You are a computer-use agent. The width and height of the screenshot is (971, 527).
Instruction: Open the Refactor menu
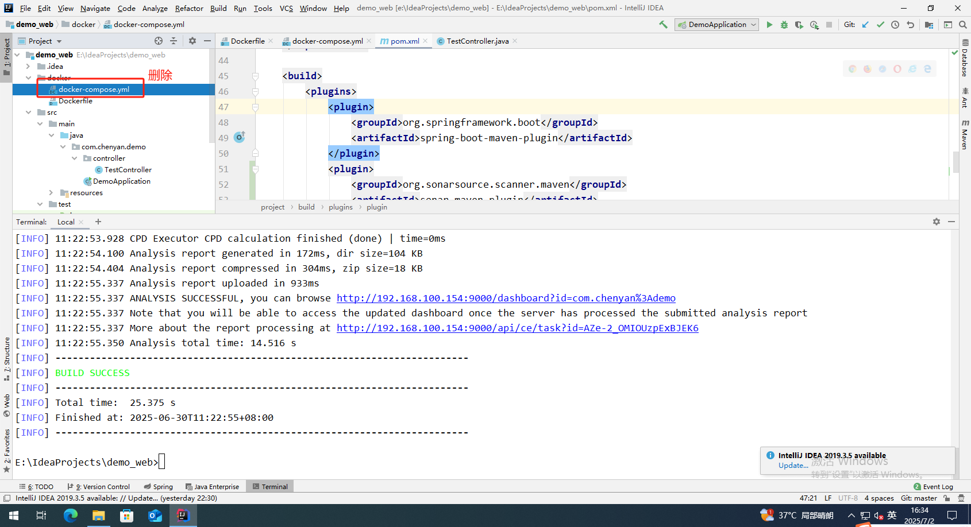189,8
